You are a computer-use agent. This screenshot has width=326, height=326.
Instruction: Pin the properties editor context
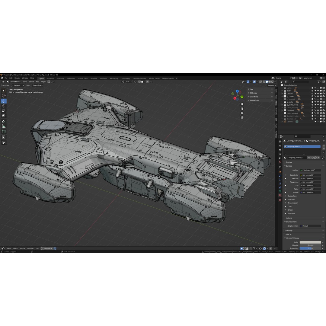coord(324,141)
